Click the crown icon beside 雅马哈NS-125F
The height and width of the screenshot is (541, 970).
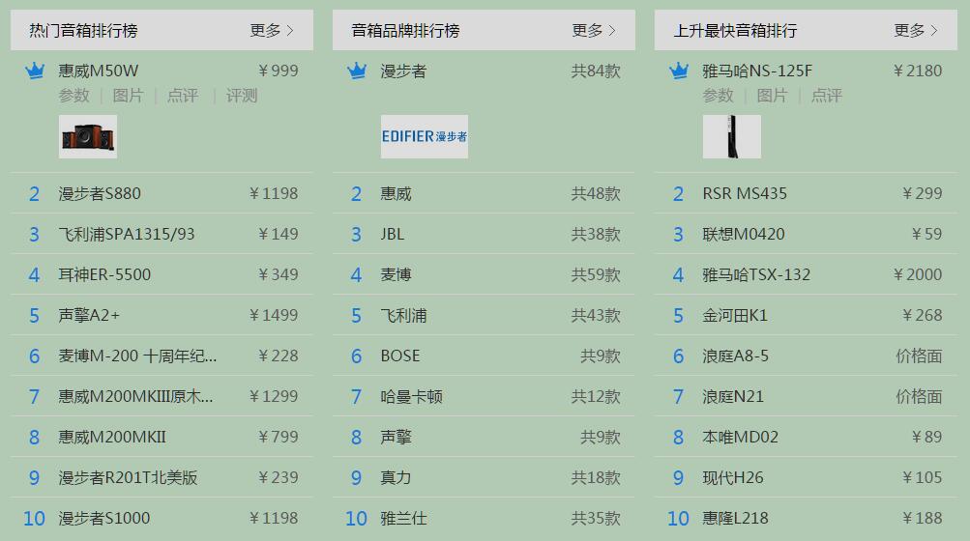pyautogui.click(x=679, y=71)
